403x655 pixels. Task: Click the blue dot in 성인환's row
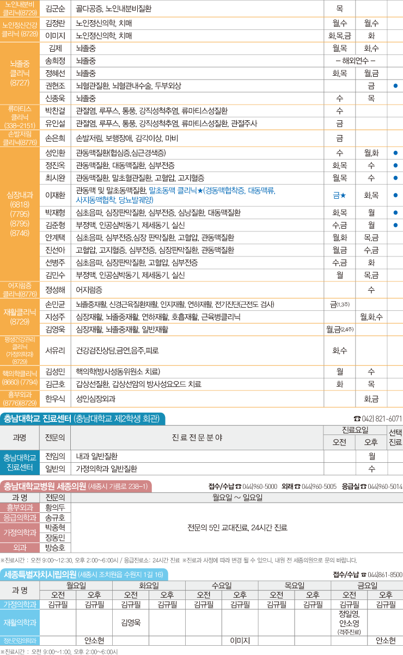tap(395, 153)
